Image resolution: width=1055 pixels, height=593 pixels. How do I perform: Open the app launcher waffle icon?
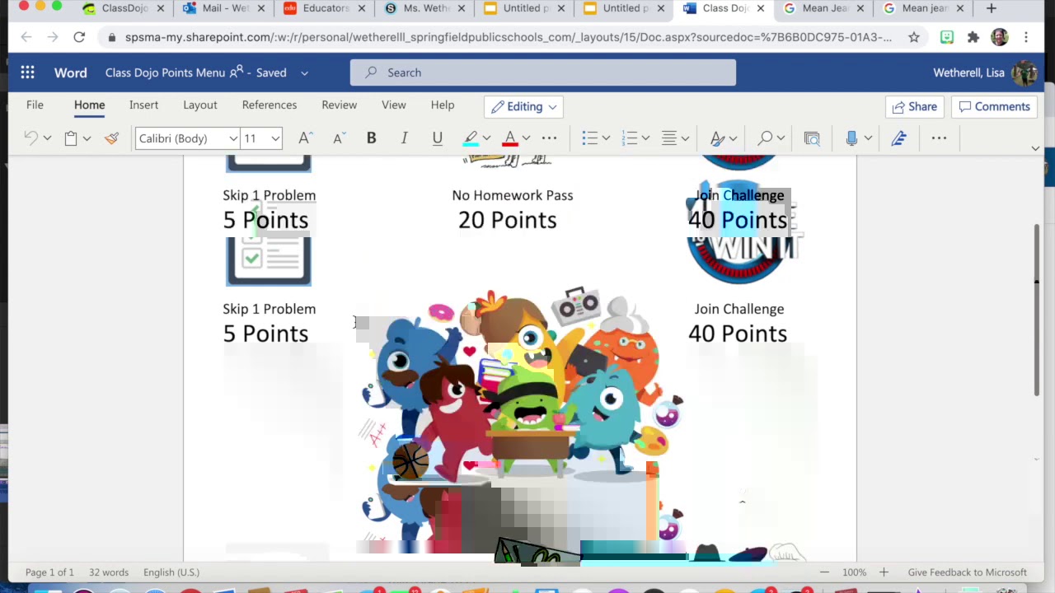click(27, 72)
